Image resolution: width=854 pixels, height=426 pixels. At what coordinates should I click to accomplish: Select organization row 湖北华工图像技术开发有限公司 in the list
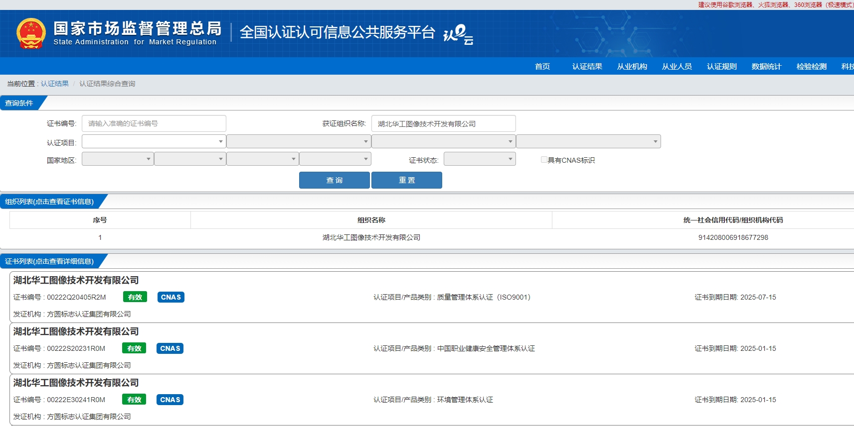click(371, 237)
